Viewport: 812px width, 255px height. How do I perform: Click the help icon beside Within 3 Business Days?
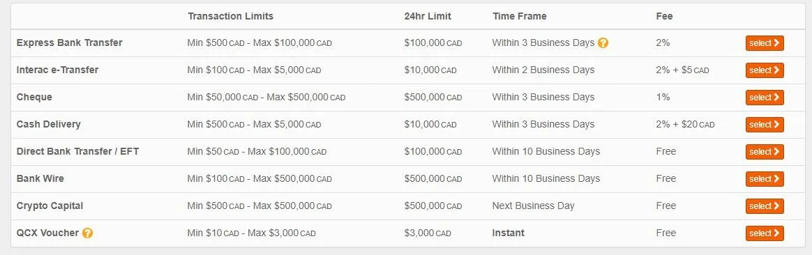[x=603, y=43]
